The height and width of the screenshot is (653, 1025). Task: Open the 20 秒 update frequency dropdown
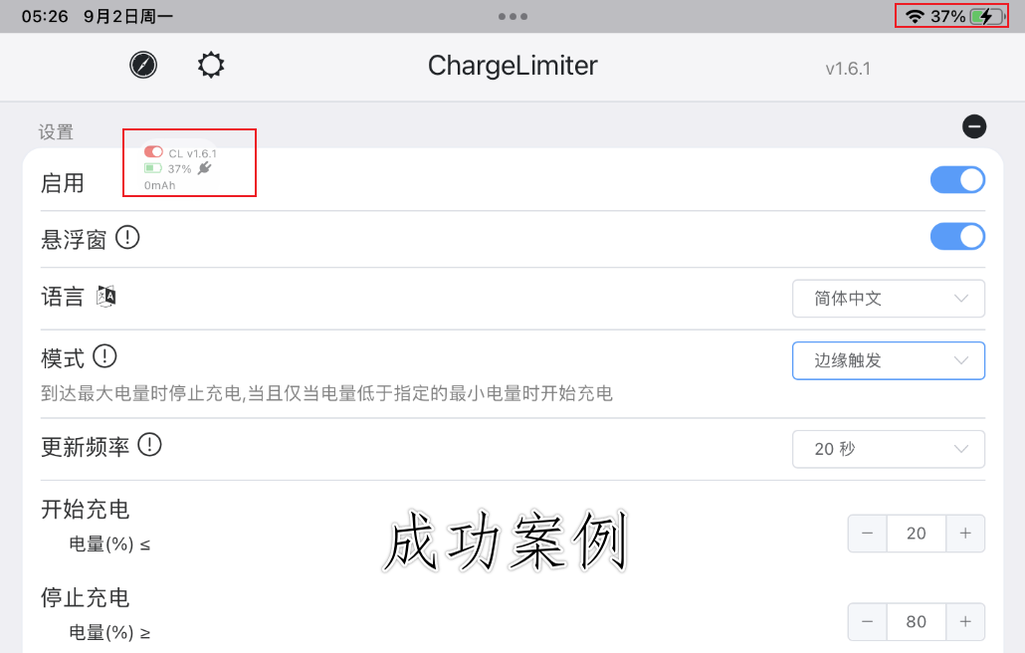(x=889, y=449)
